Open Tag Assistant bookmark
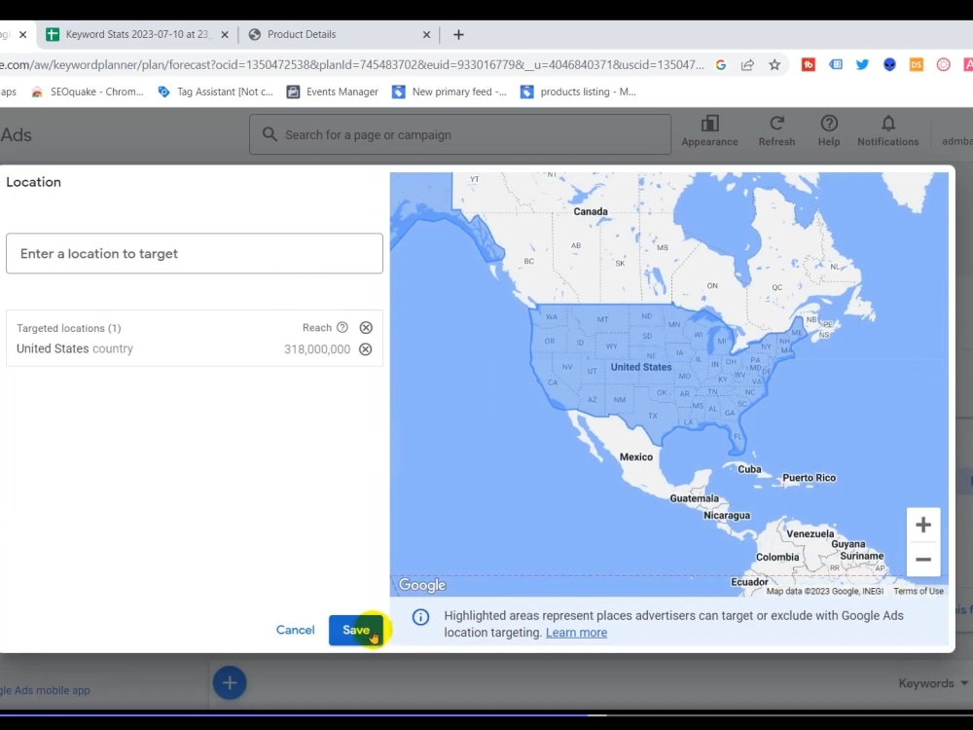 click(215, 91)
